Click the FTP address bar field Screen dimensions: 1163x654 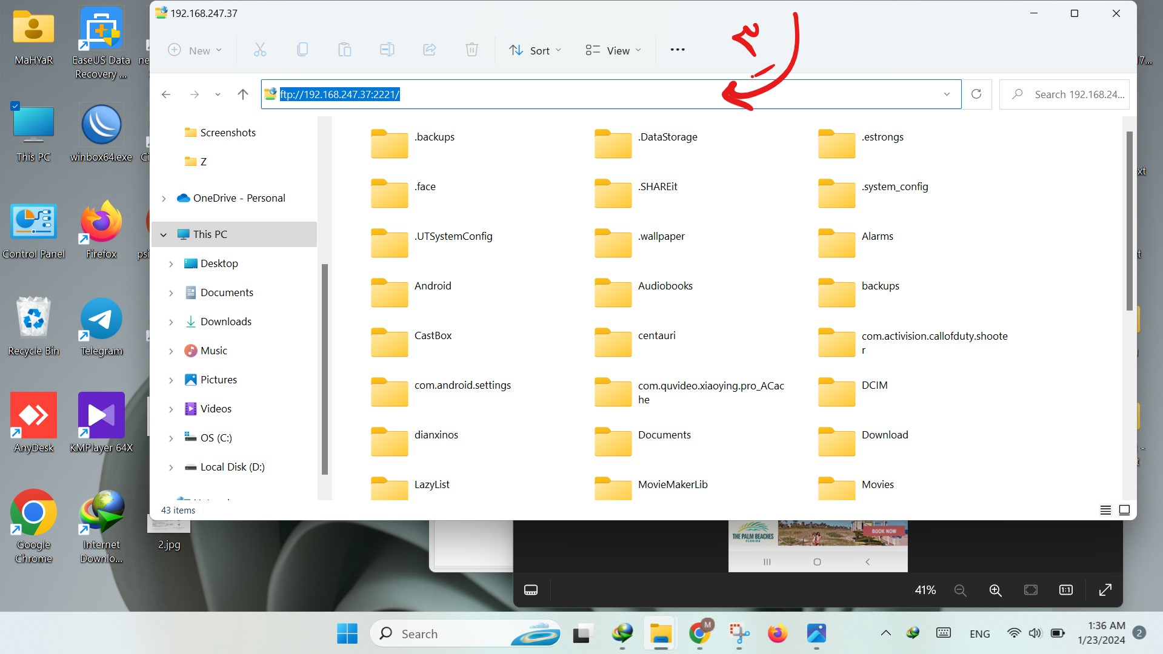(x=611, y=94)
